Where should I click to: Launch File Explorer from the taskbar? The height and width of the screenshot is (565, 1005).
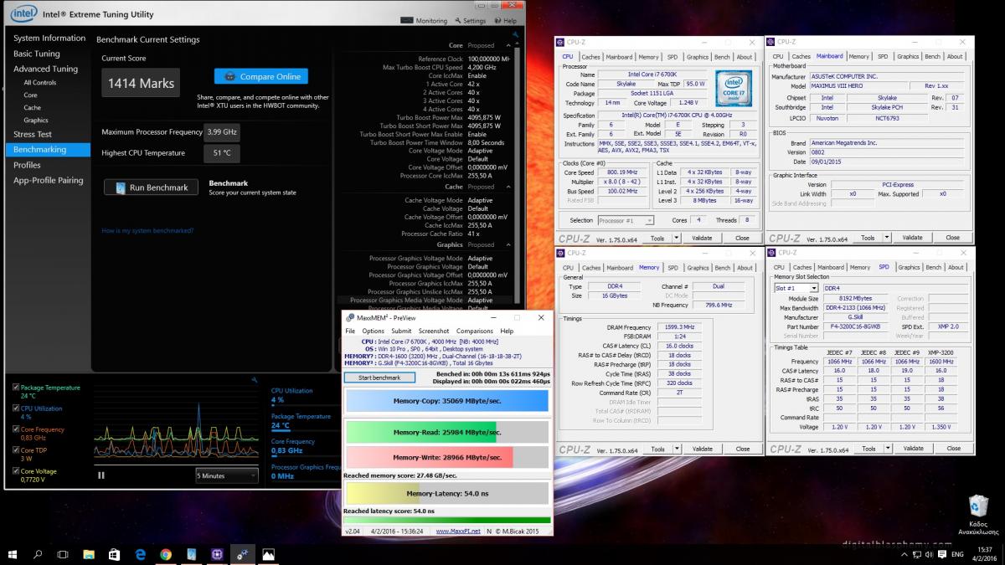click(x=89, y=553)
